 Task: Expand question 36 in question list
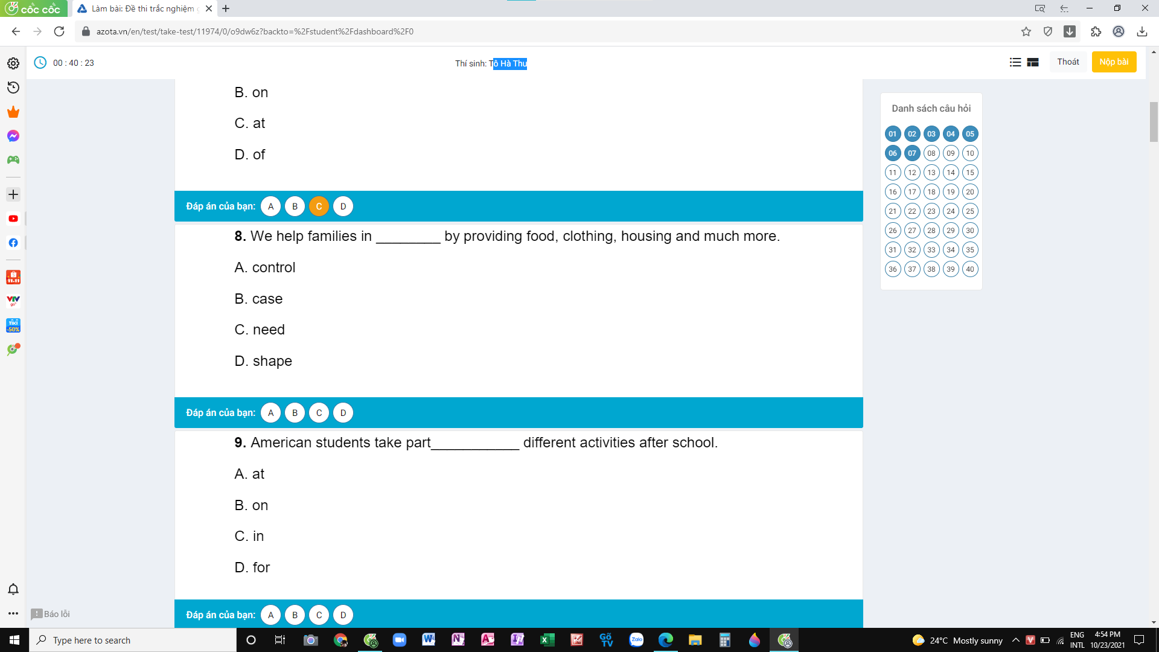pos(893,269)
